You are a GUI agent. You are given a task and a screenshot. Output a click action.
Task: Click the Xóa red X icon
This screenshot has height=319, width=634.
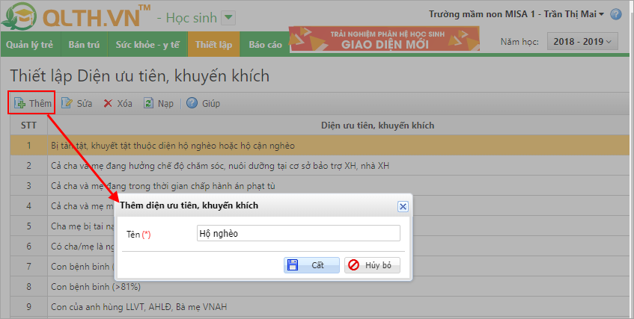[108, 103]
